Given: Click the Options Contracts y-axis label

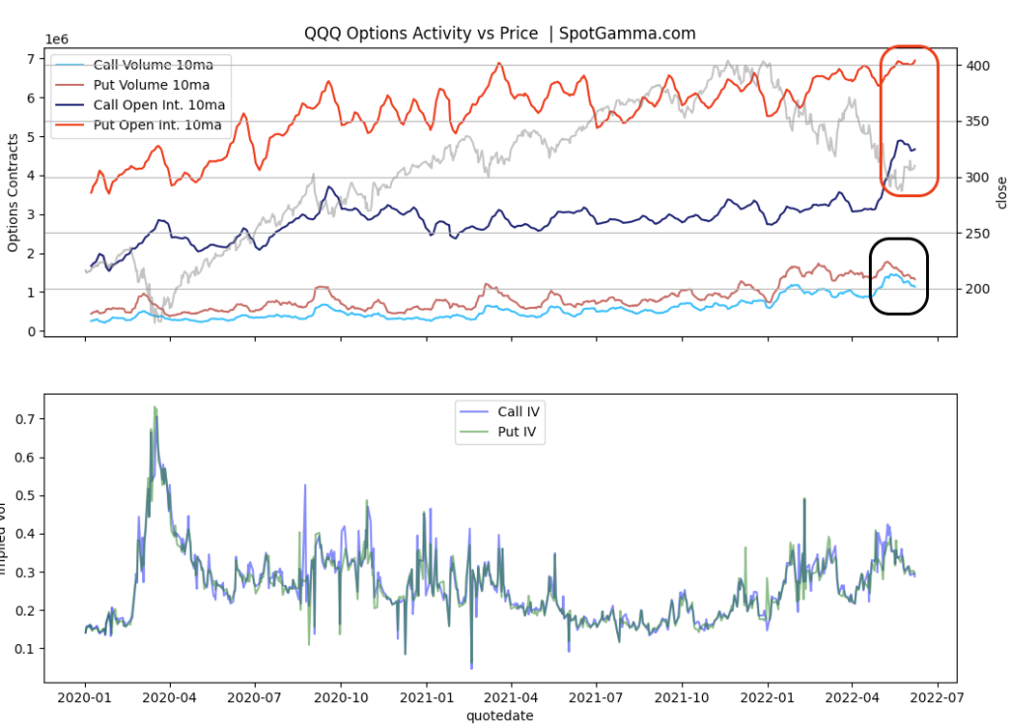Looking at the screenshot, I should click(14, 193).
